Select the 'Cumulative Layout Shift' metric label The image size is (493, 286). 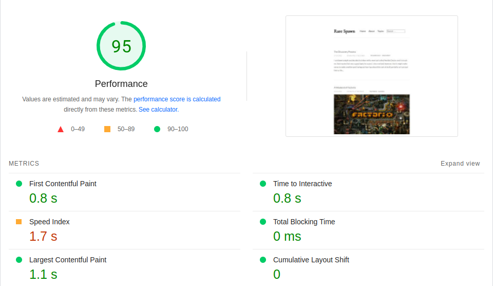point(311,260)
